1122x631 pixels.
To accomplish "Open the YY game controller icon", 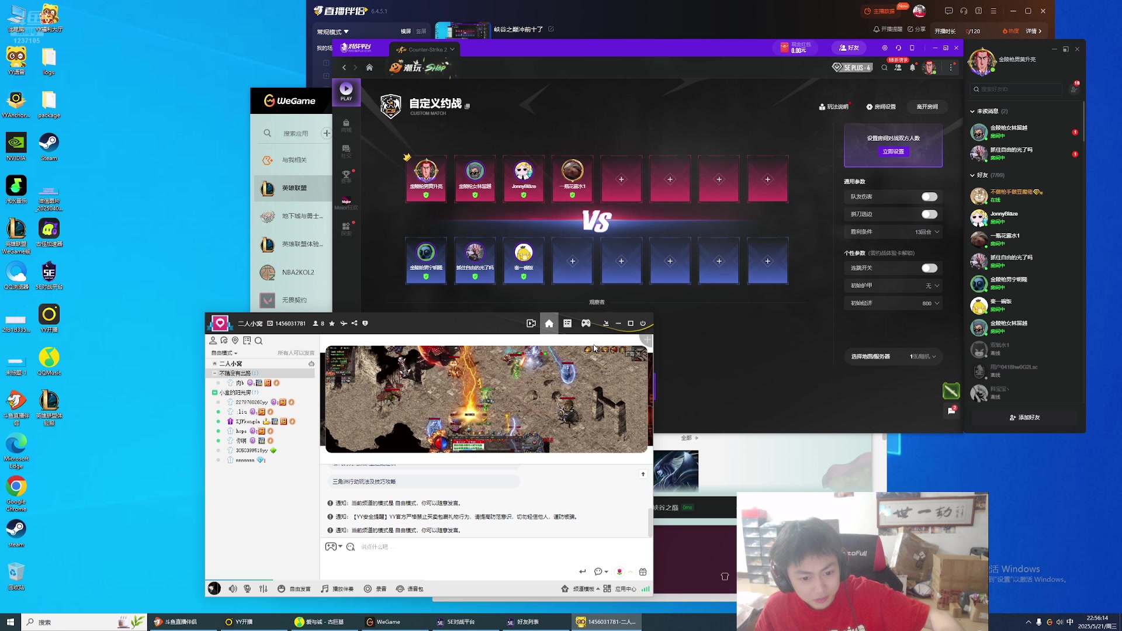I will tap(586, 323).
